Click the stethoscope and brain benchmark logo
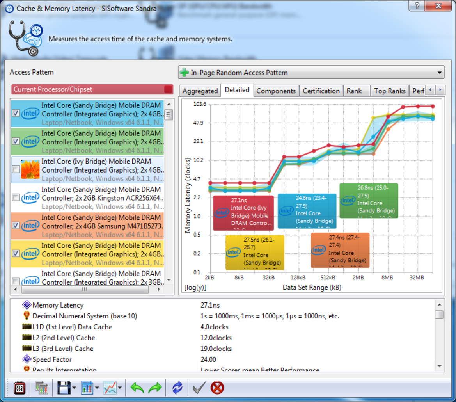Screen dimensions: 456x402 (26, 38)
